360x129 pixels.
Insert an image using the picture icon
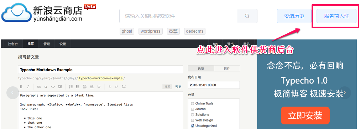pyautogui.click(x=60, y=87)
